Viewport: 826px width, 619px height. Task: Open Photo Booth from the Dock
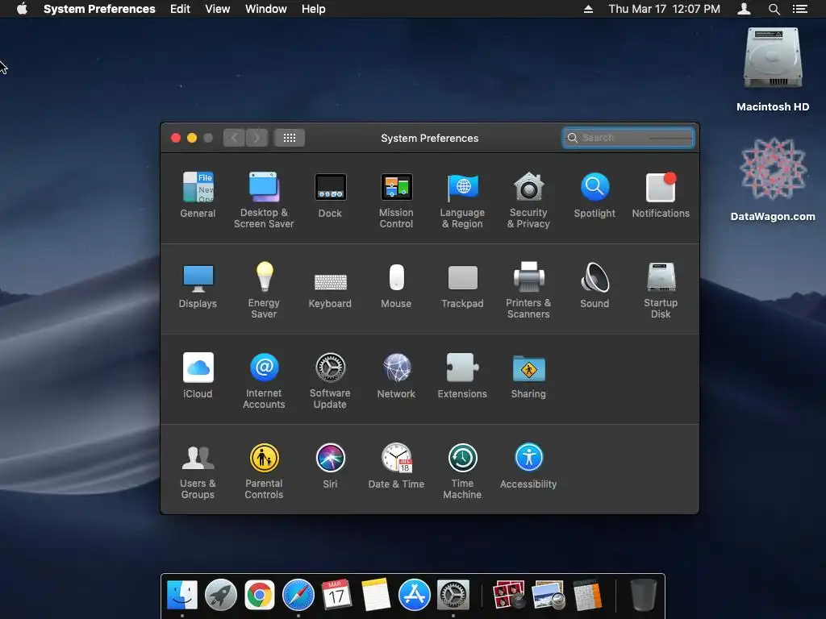(509, 595)
